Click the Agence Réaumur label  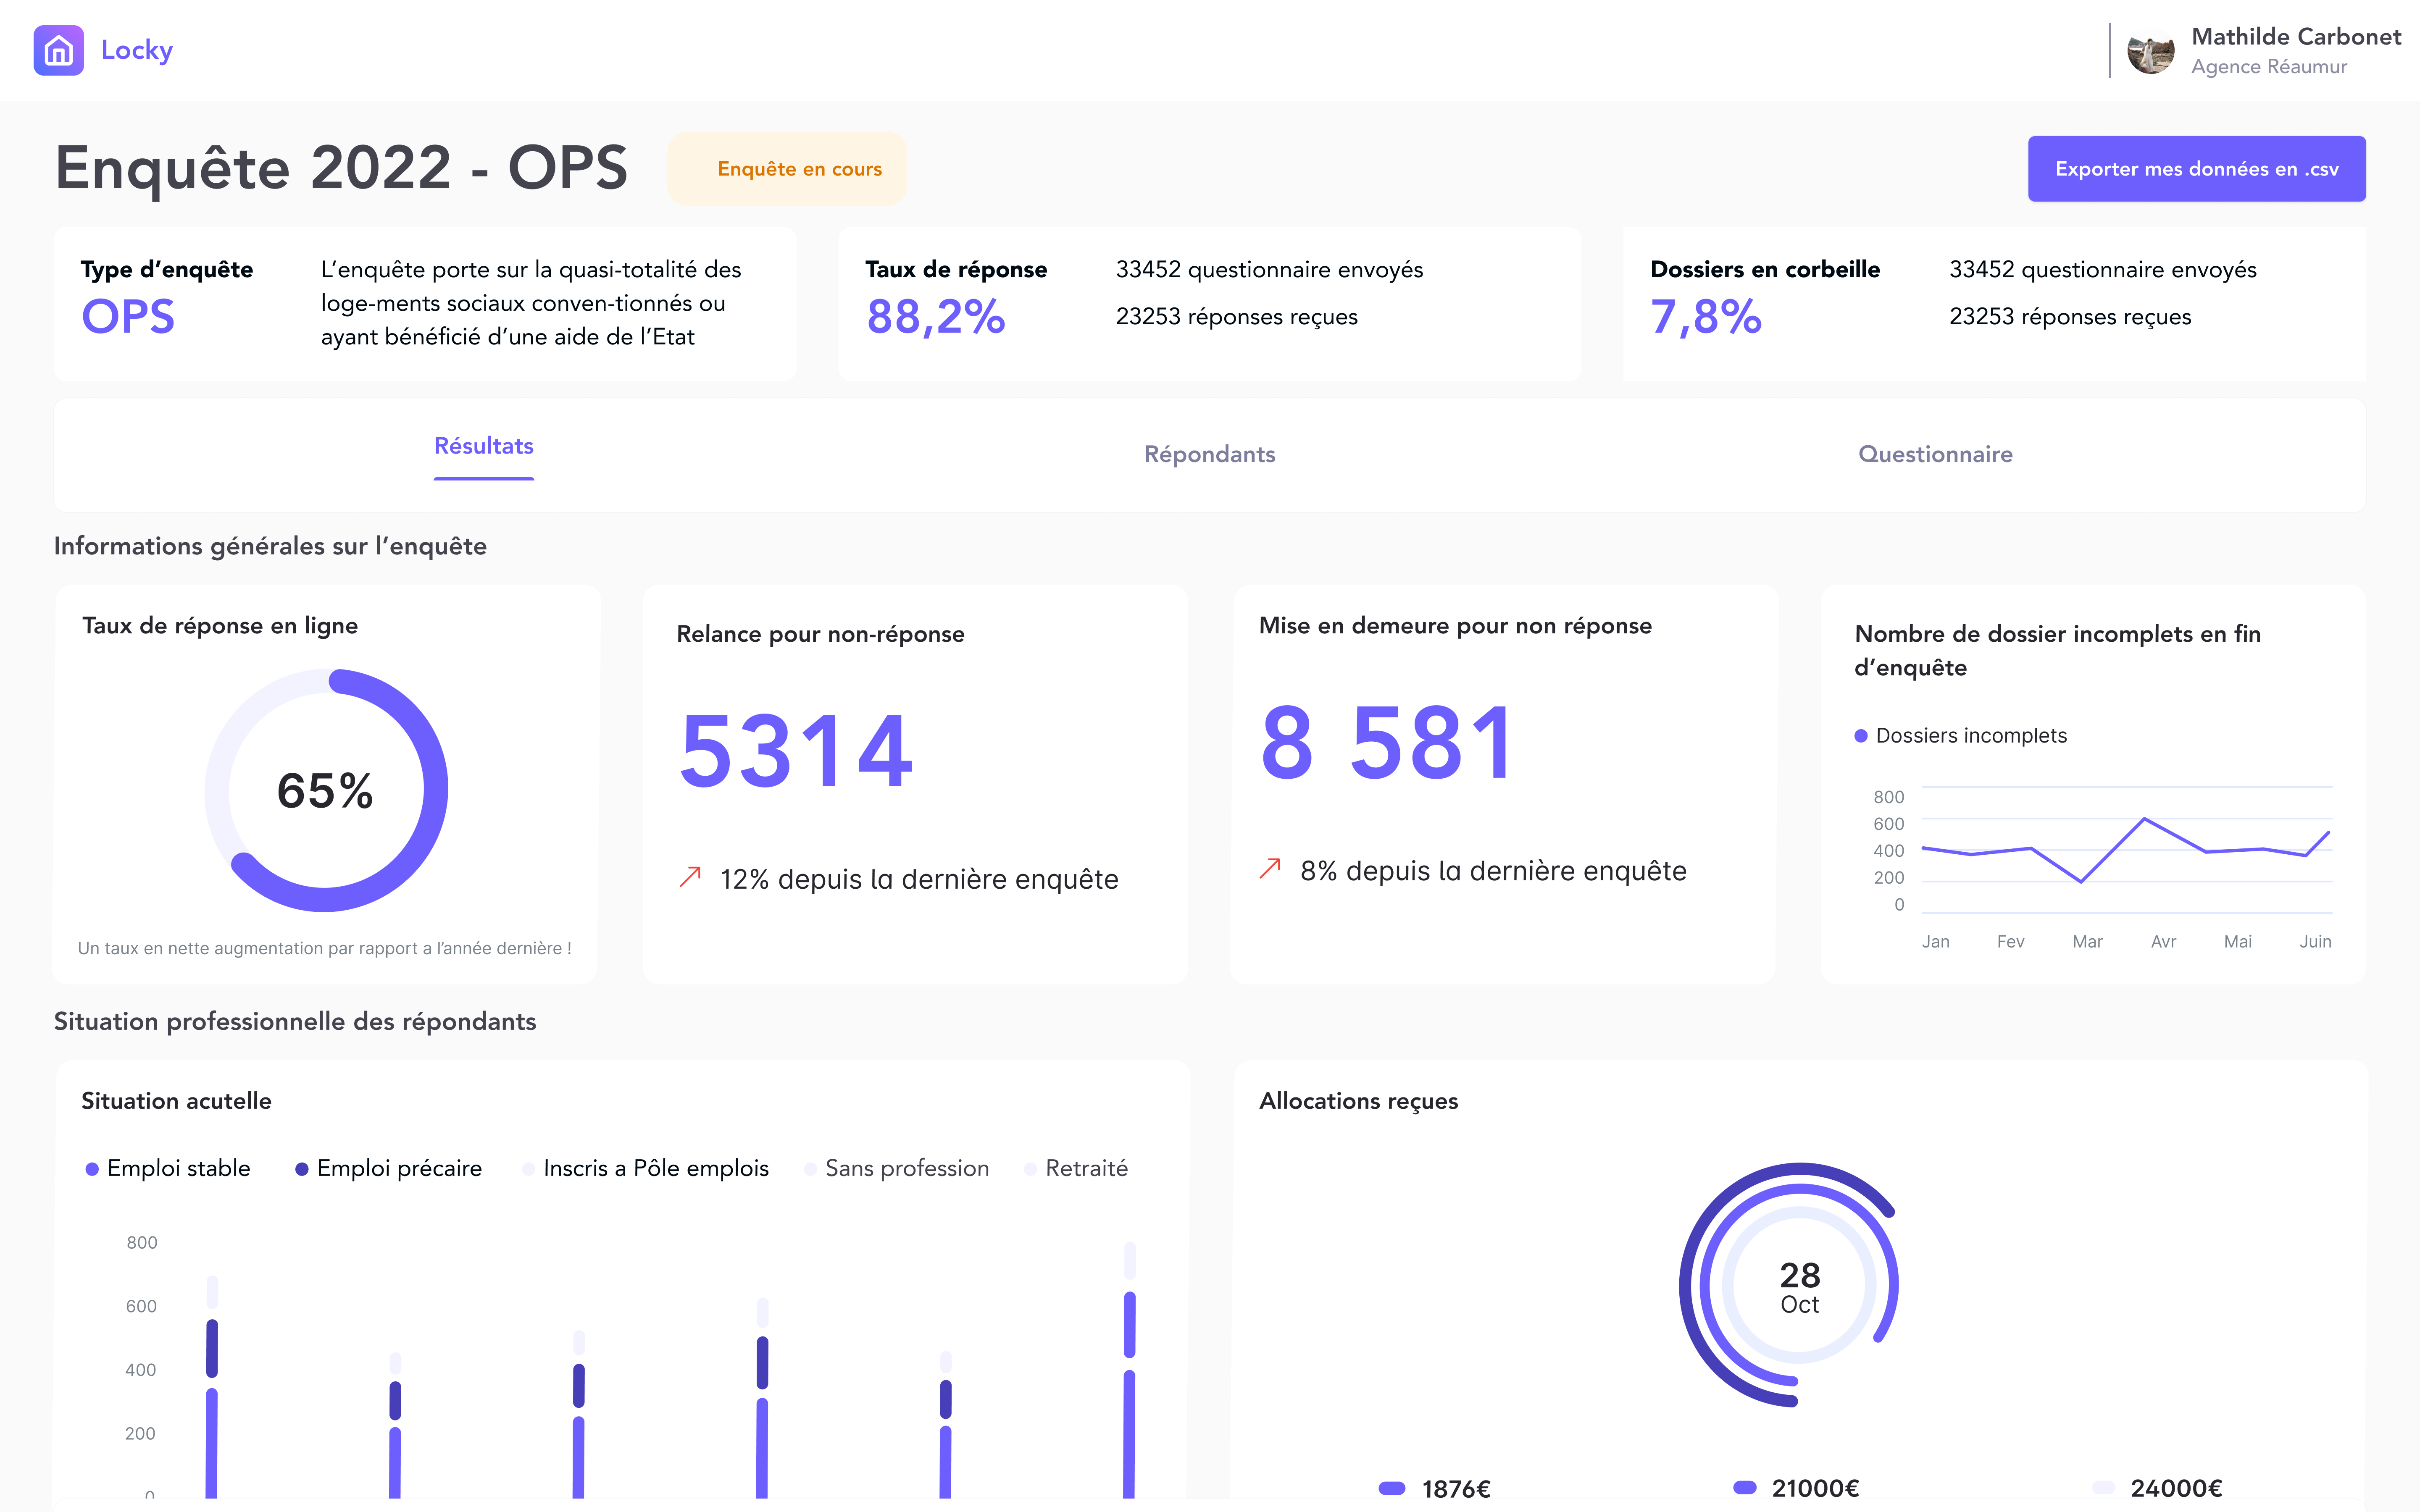click(x=2269, y=67)
